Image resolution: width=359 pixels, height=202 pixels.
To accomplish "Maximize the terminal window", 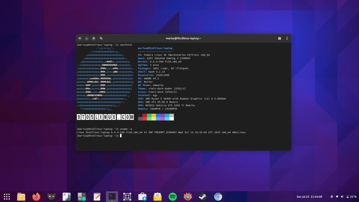I will click(x=94, y=38).
